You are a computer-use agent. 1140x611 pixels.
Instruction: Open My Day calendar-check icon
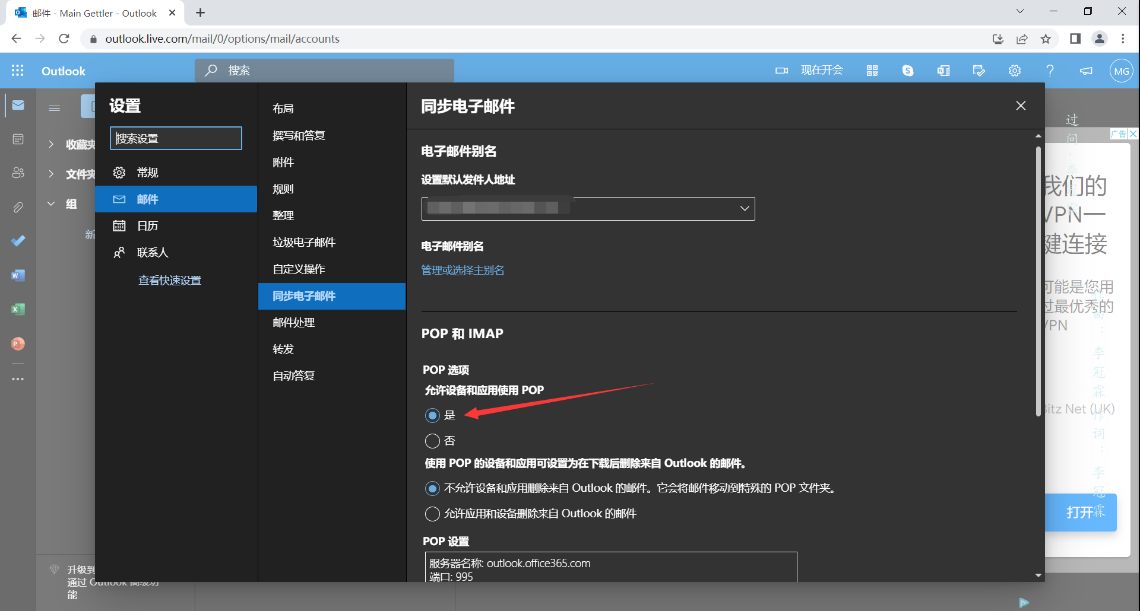(x=979, y=71)
